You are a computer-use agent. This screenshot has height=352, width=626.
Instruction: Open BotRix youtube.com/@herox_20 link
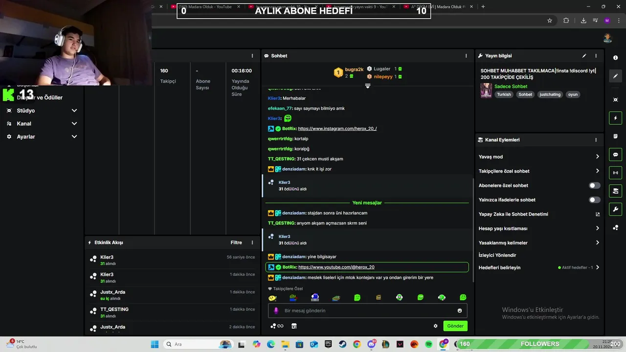coord(336,267)
